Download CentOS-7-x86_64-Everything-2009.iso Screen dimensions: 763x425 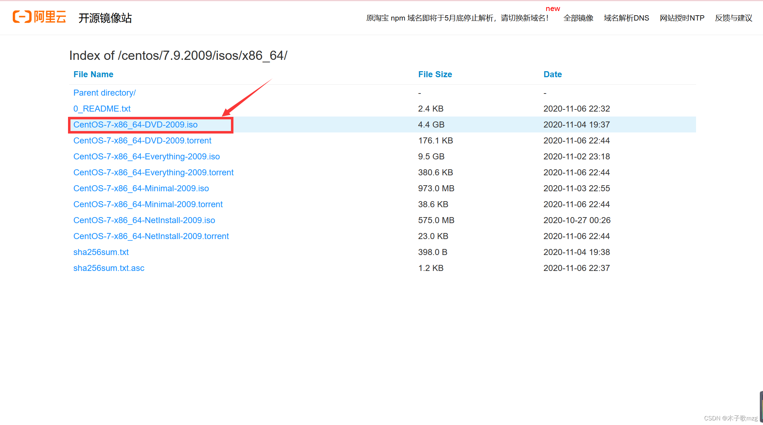[147, 157]
